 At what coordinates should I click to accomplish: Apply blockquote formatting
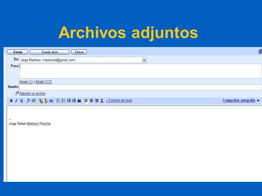click(x=79, y=101)
